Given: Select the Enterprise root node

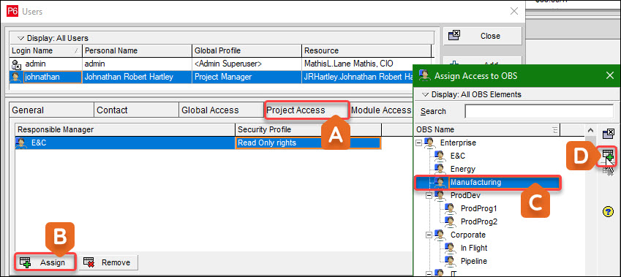Looking at the screenshot, I should click(458, 143).
